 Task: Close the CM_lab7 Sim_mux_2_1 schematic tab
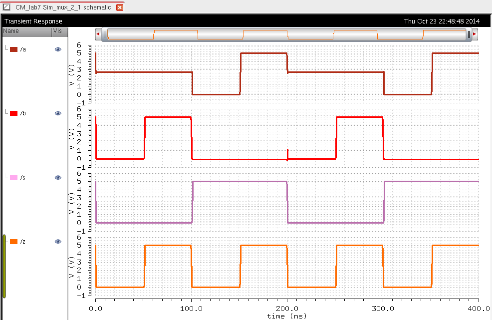click(119, 8)
